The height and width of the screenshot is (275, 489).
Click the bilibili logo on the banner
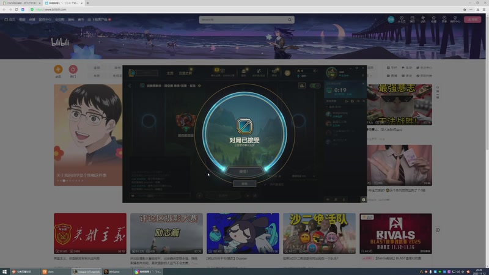[x=60, y=42]
